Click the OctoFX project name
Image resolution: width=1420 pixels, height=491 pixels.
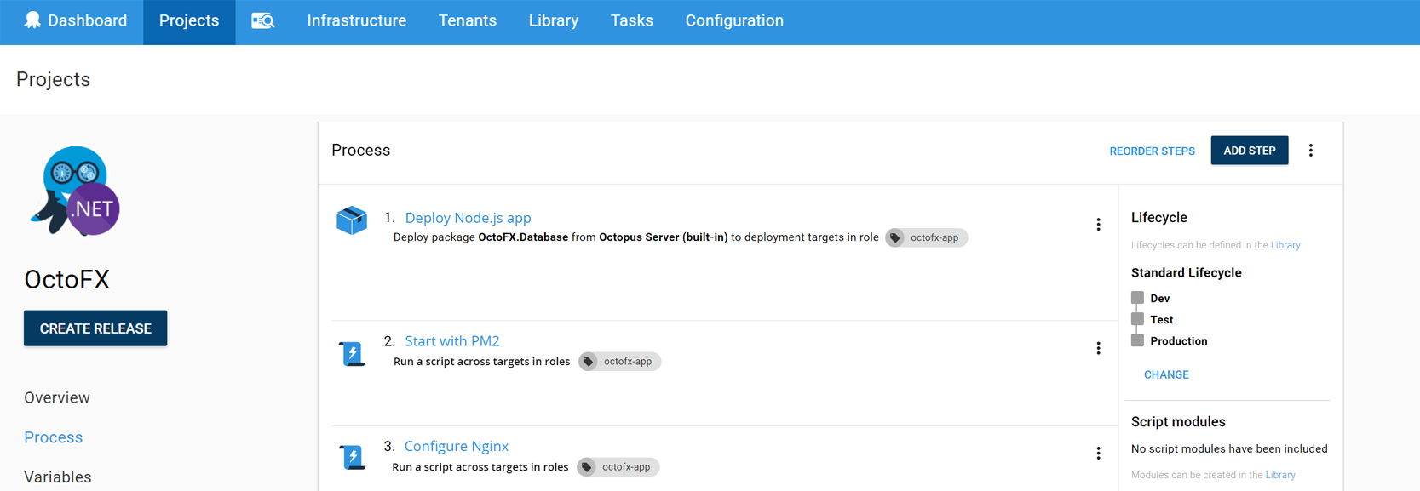[66, 280]
